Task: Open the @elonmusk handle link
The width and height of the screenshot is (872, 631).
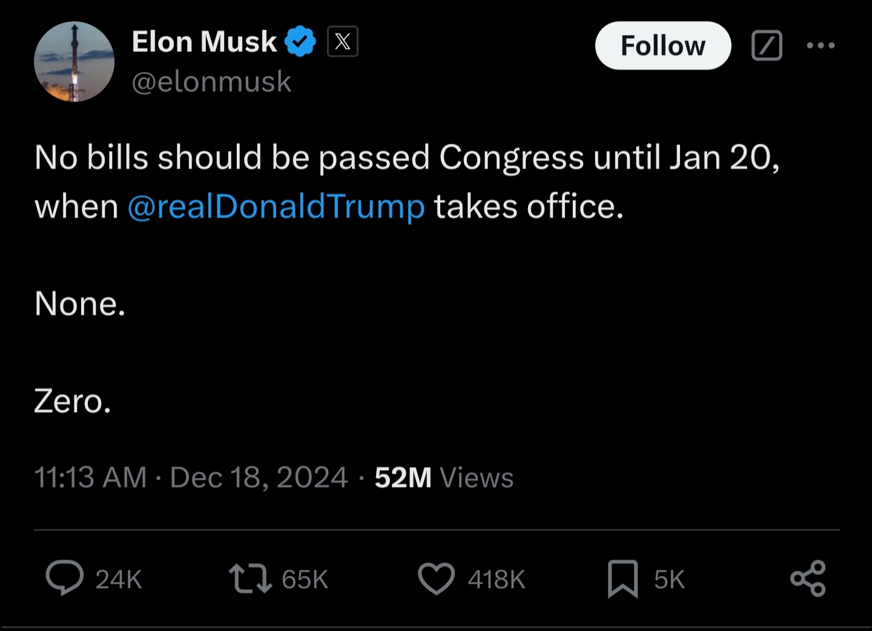Action: click(x=211, y=82)
